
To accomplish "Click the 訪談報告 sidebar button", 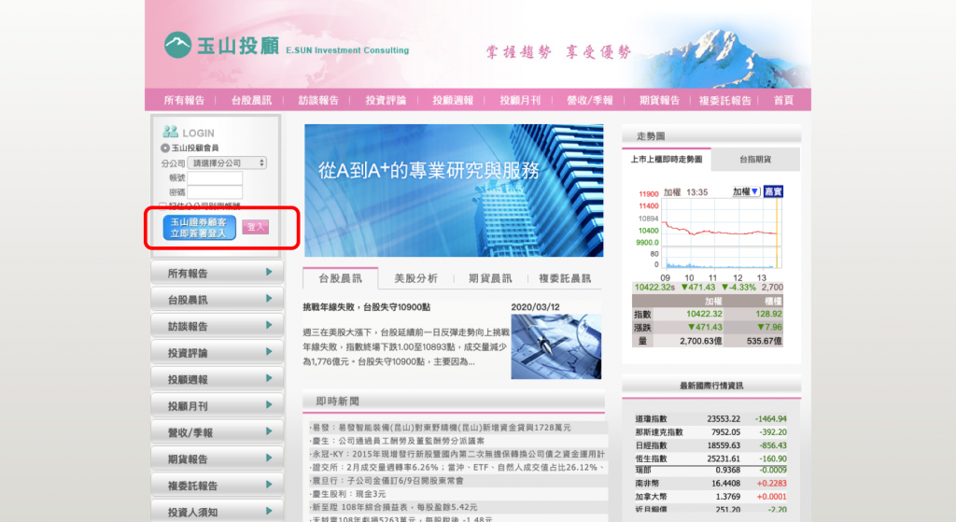I will 217,326.
